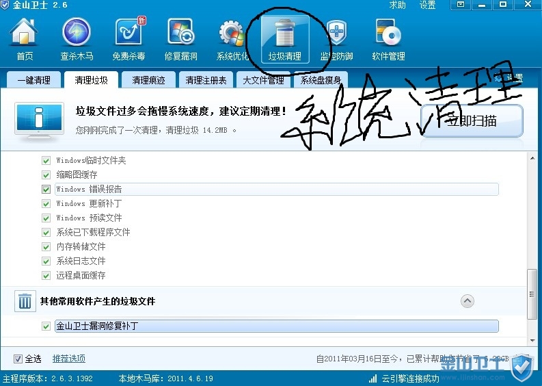Click the 金山卫士 shield logo in title bar
Screen dimensions: 542x386
click(x=5, y=5)
